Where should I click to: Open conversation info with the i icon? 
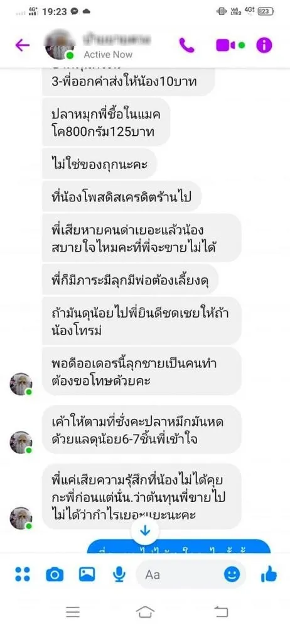(264, 45)
